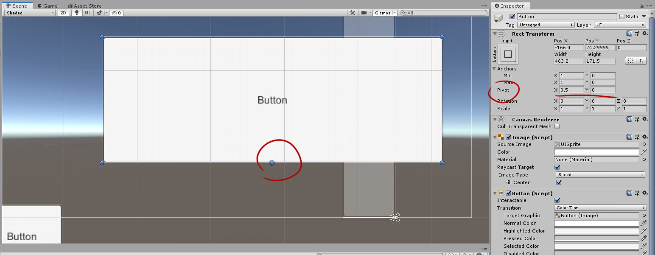Open Canvas Renderer help reference icon
Image resolution: width=655 pixels, height=255 pixels.
(629, 120)
